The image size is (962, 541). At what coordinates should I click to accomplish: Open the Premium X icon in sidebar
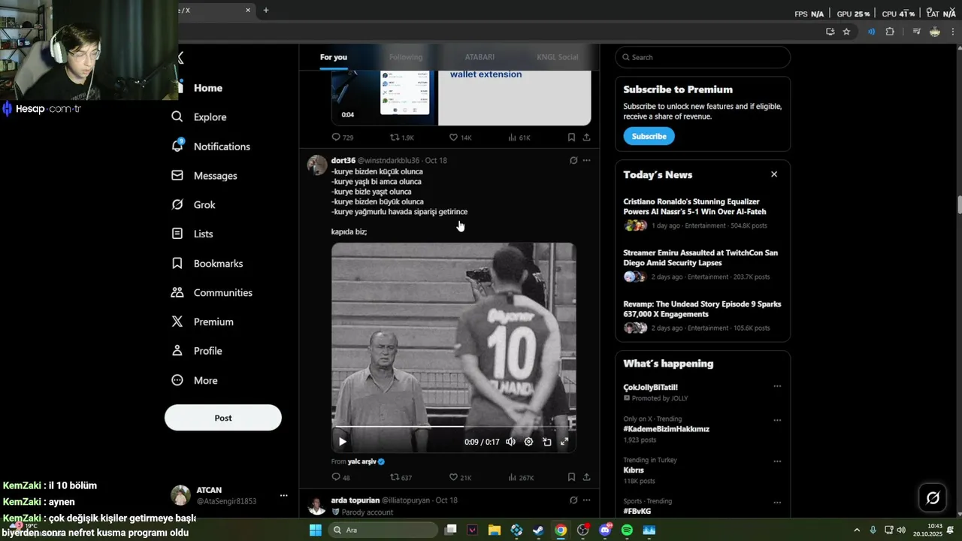pyautogui.click(x=177, y=322)
